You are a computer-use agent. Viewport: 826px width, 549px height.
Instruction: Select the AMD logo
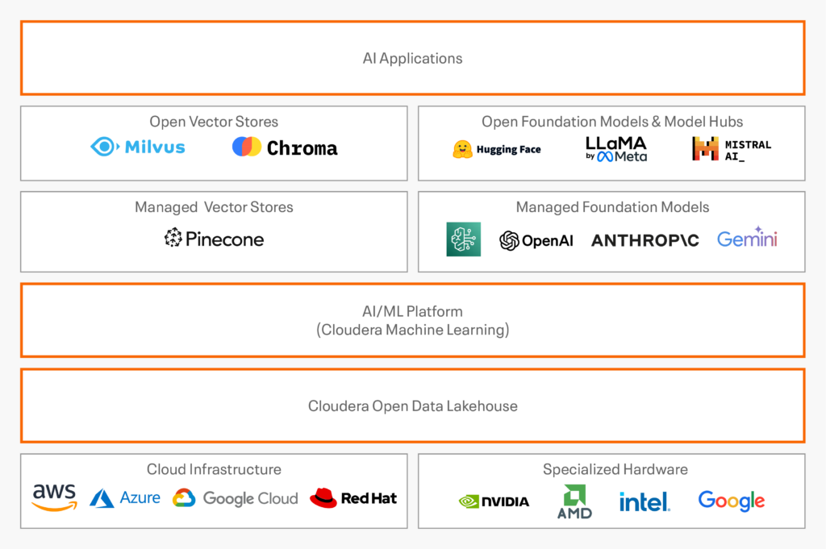click(x=574, y=501)
